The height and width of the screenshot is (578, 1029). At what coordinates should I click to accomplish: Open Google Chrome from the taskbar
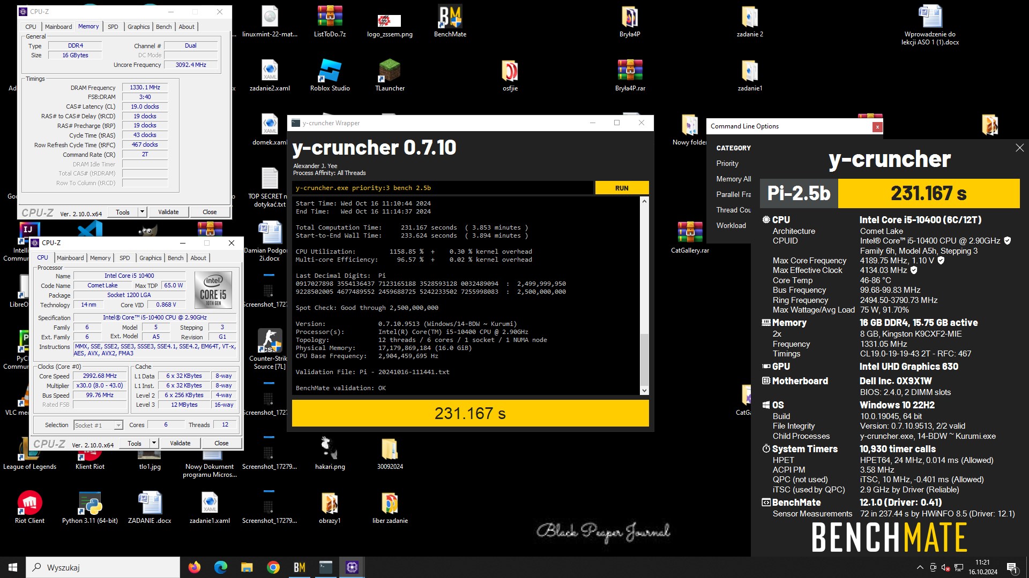coord(273,567)
